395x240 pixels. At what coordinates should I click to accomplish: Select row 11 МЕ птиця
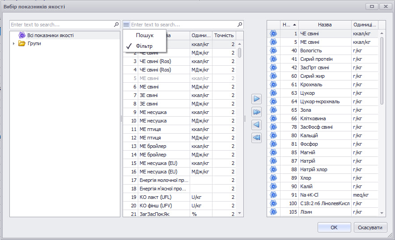[x=180, y=129]
